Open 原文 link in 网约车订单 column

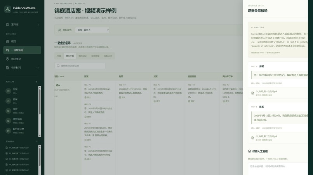(226, 101)
